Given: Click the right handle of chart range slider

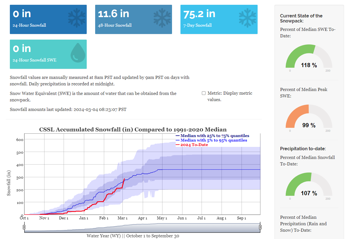Looking at the screenshot, I should click(260, 227).
